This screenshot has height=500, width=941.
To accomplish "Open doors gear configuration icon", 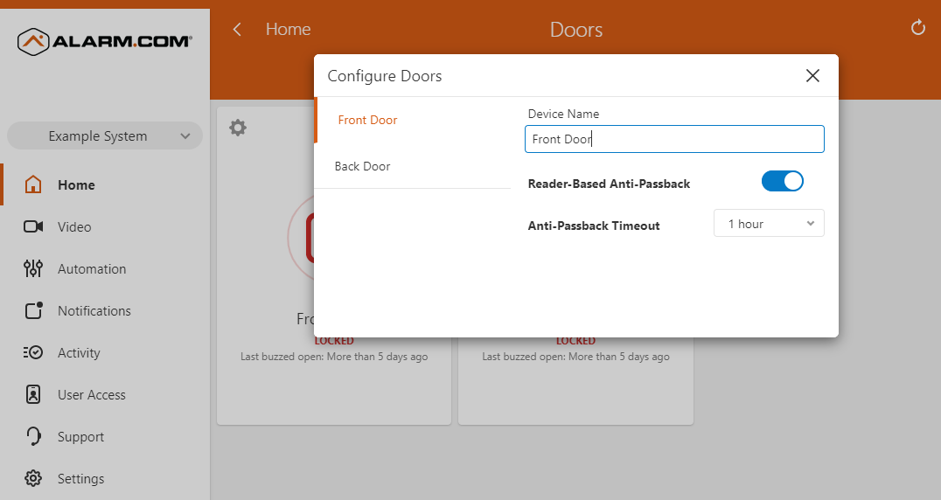I will tap(238, 128).
